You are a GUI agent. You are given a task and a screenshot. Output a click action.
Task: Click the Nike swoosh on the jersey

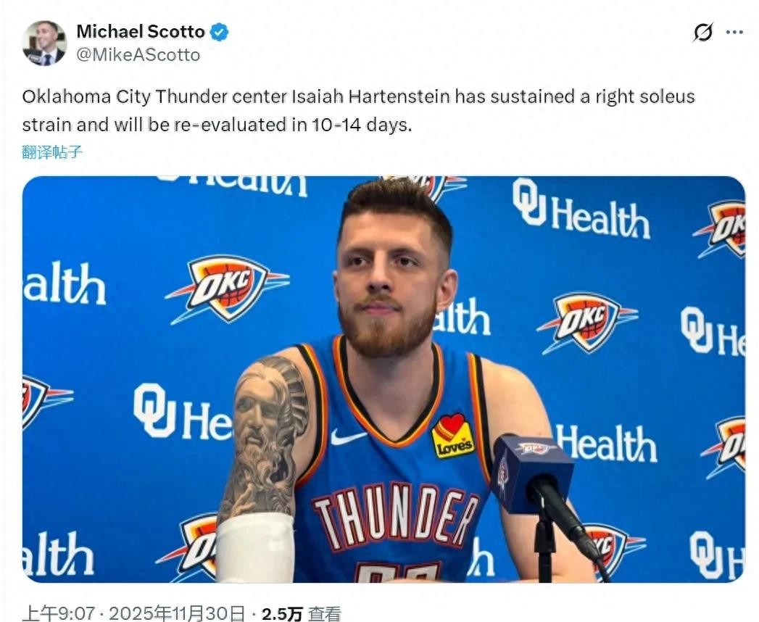pyautogui.click(x=347, y=438)
